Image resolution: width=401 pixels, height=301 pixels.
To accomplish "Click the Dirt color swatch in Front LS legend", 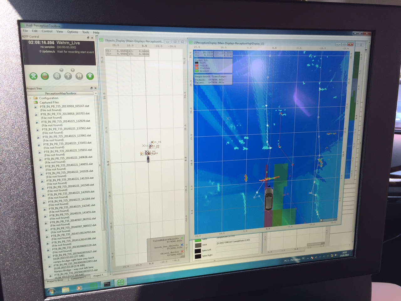I will (x=197, y=63).
